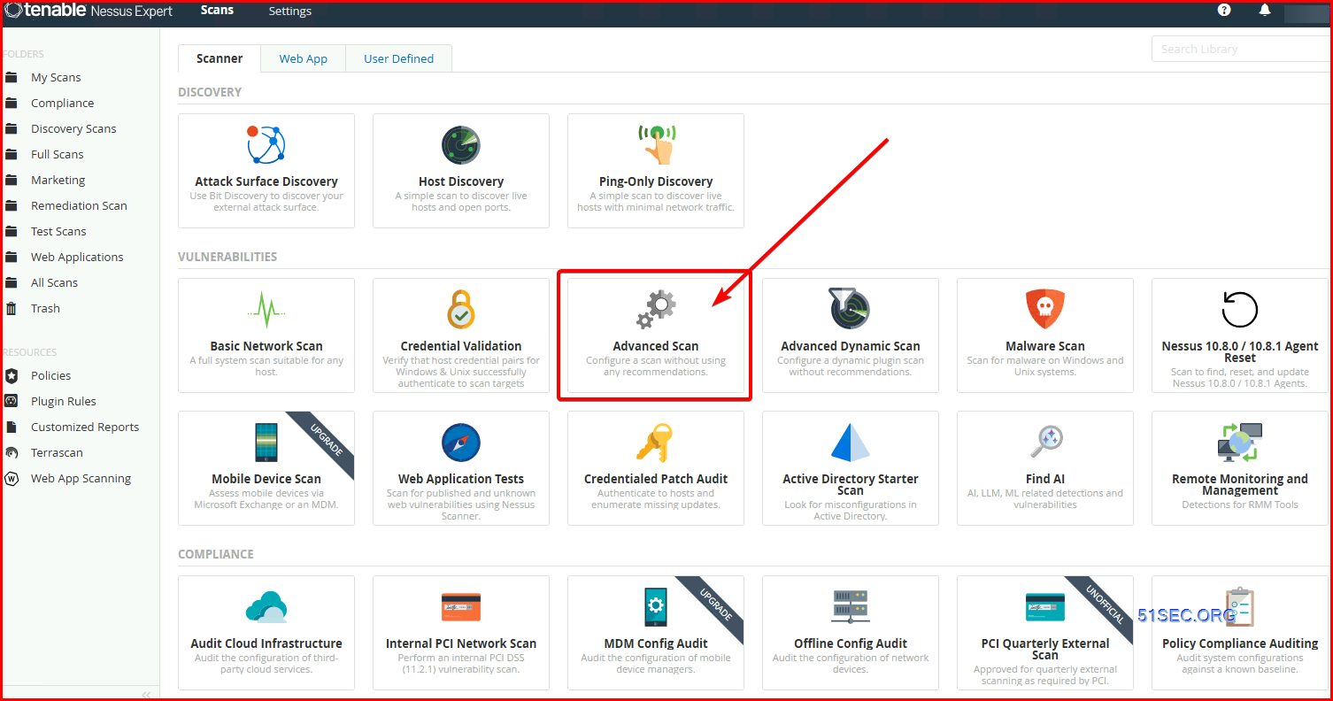Click the Basic Network Scan pulse icon
This screenshot has width=1333, height=701.
266,310
